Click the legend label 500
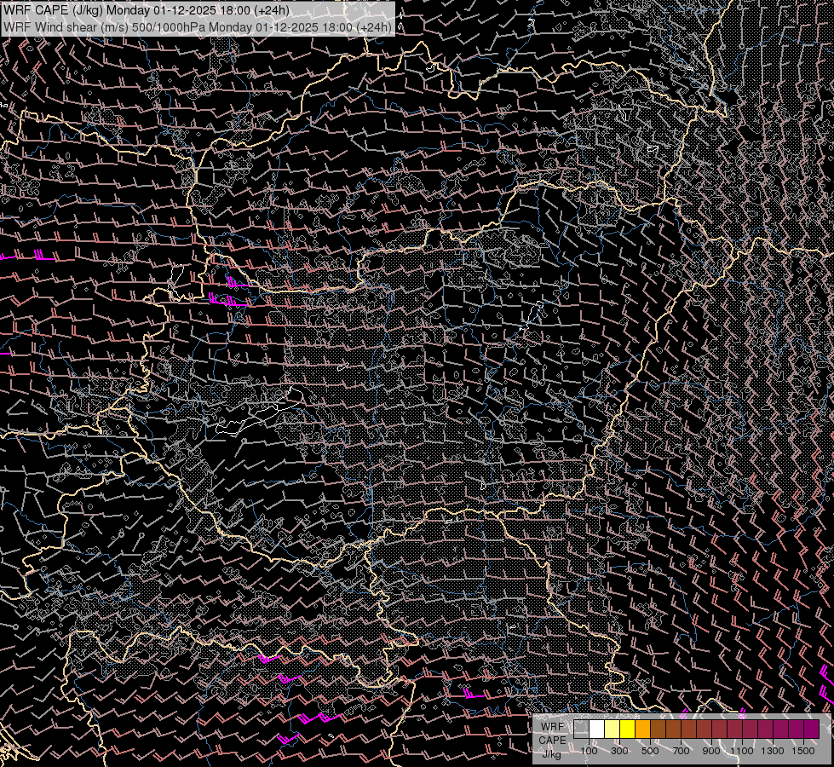 [650, 751]
